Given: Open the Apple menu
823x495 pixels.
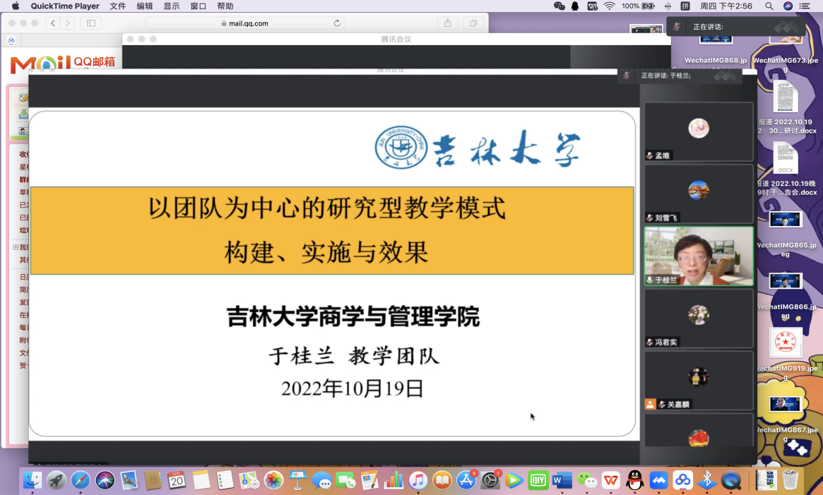Looking at the screenshot, I should [16, 6].
